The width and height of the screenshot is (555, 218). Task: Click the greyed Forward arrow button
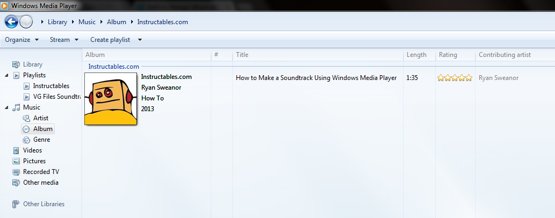tap(26, 22)
